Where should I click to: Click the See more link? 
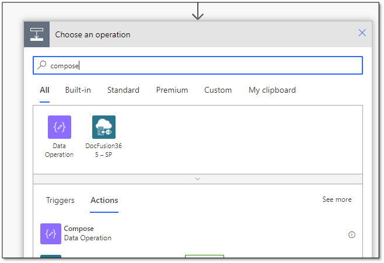point(337,199)
